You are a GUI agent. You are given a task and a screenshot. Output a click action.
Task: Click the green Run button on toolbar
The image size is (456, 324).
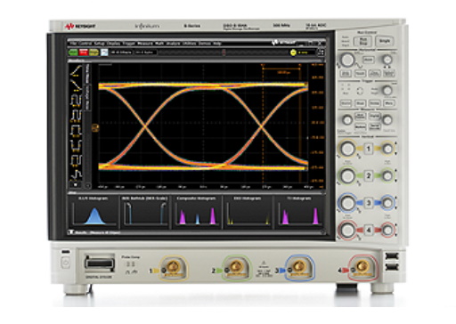pos(73,53)
